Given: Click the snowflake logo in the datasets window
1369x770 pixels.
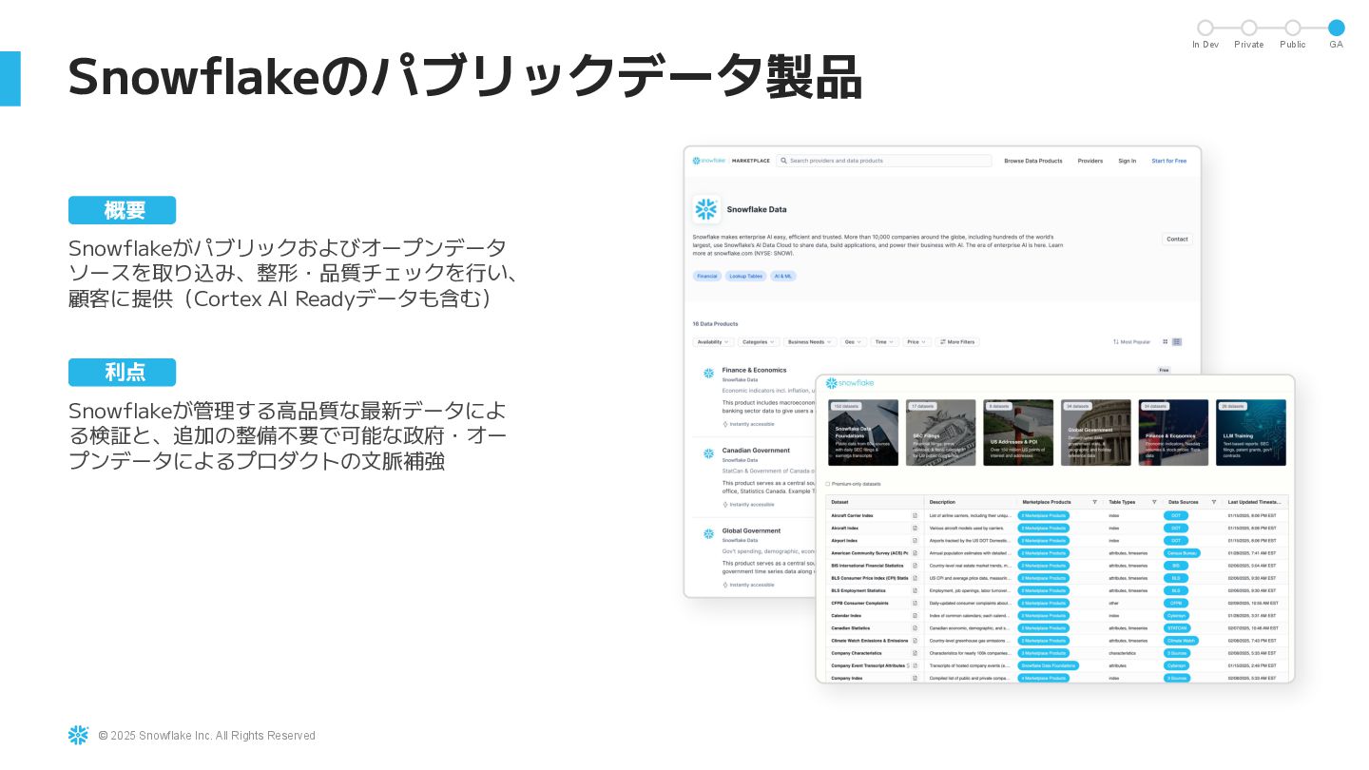Looking at the screenshot, I should [x=849, y=383].
